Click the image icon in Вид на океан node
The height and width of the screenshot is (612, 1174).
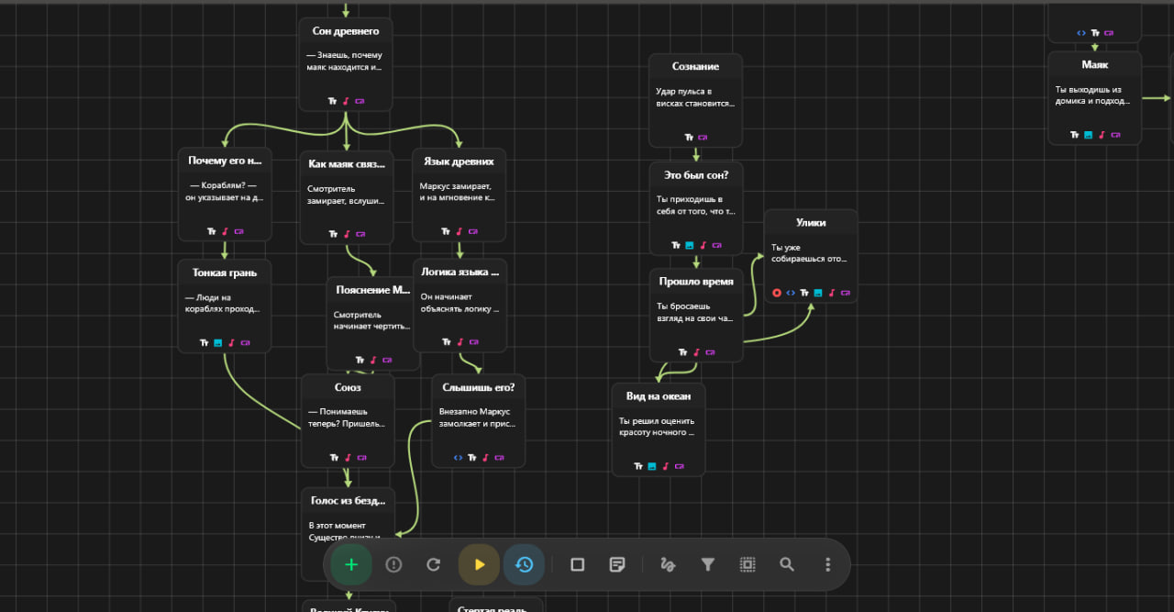tap(652, 466)
